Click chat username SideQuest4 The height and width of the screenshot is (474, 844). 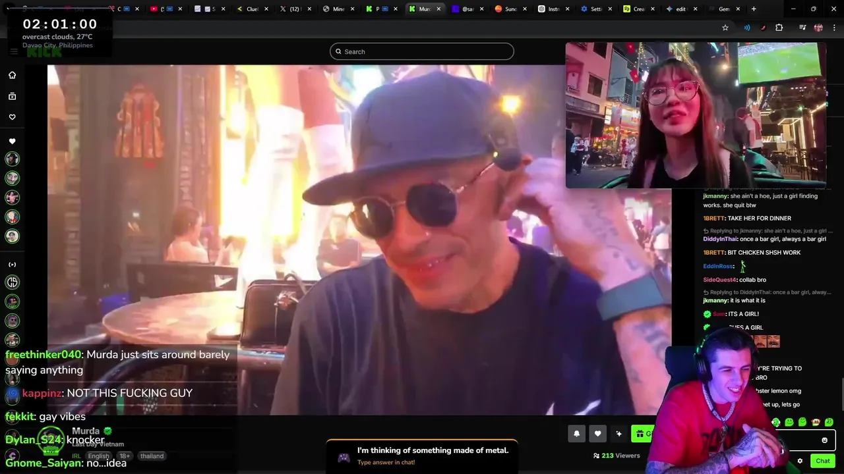tap(719, 280)
